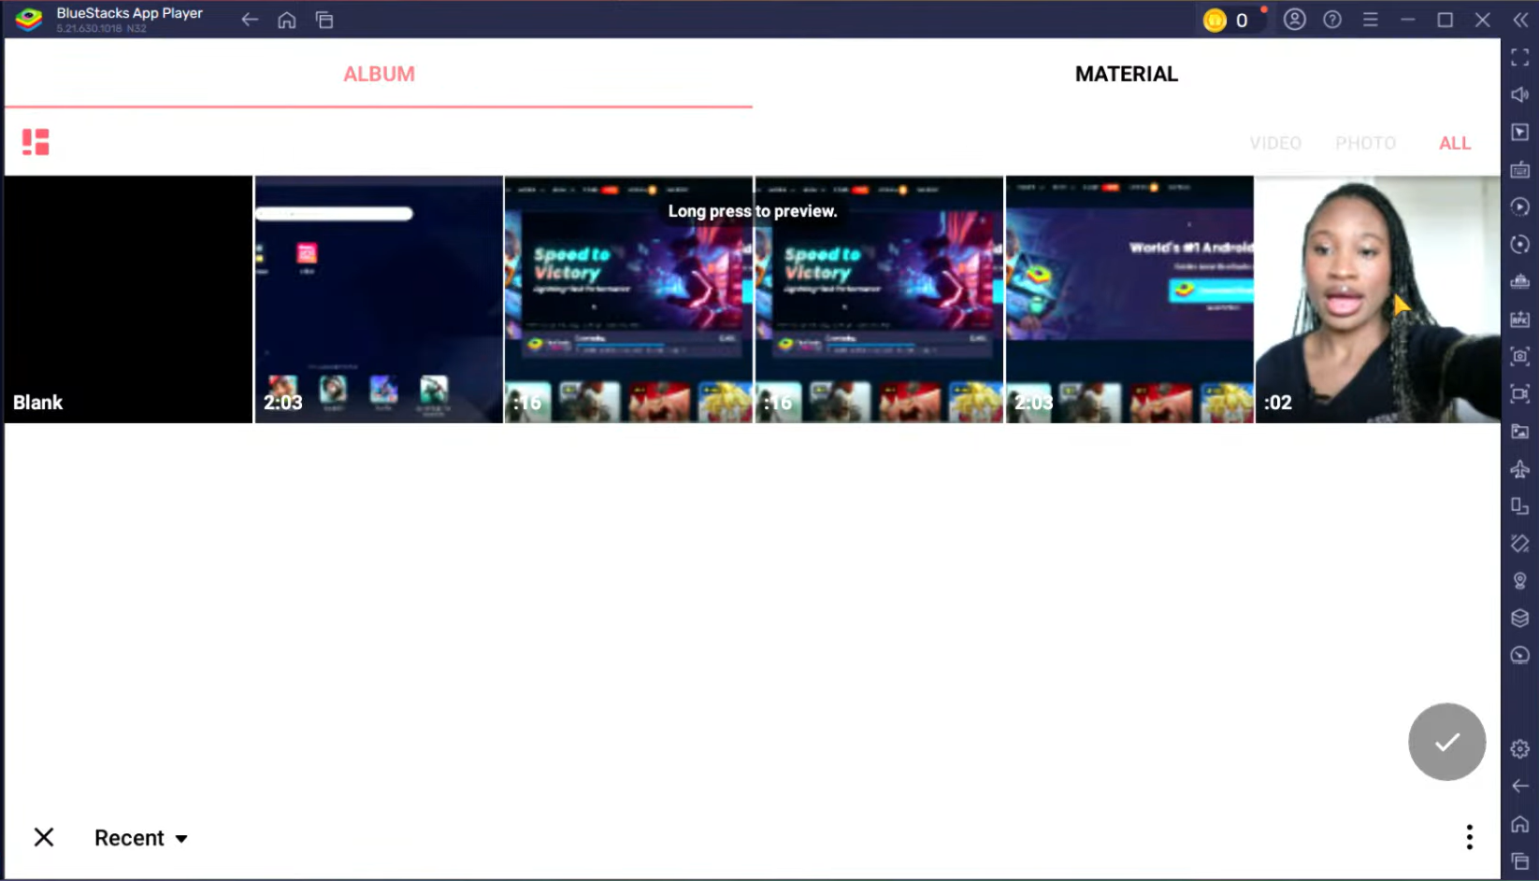Enter full screen mode
The image size is (1539, 881).
point(1520,58)
